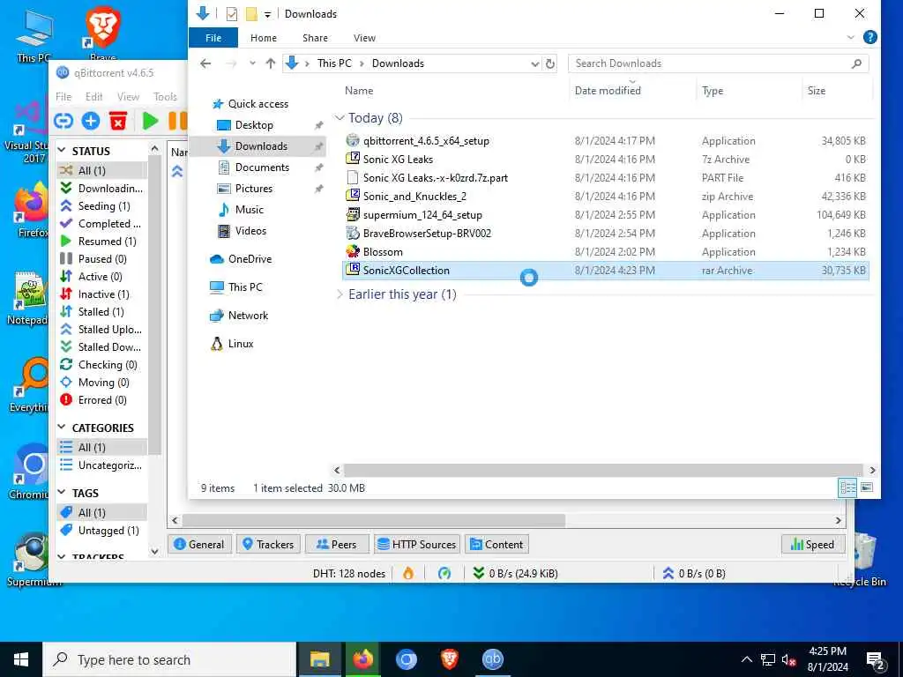Open Windows Start menu
Screen dimensions: 903x677
point(21,659)
